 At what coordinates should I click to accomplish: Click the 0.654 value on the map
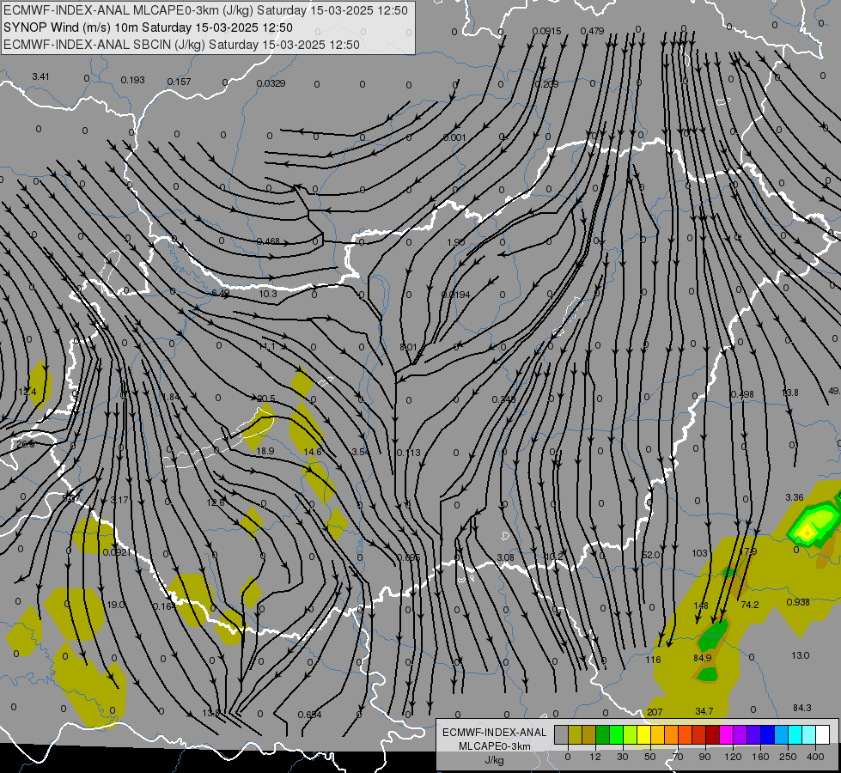tap(309, 715)
